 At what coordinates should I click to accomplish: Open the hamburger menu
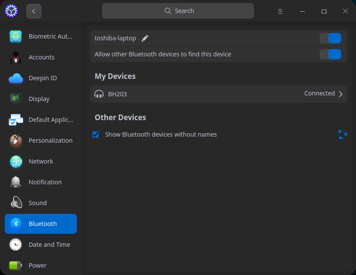pyautogui.click(x=280, y=11)
